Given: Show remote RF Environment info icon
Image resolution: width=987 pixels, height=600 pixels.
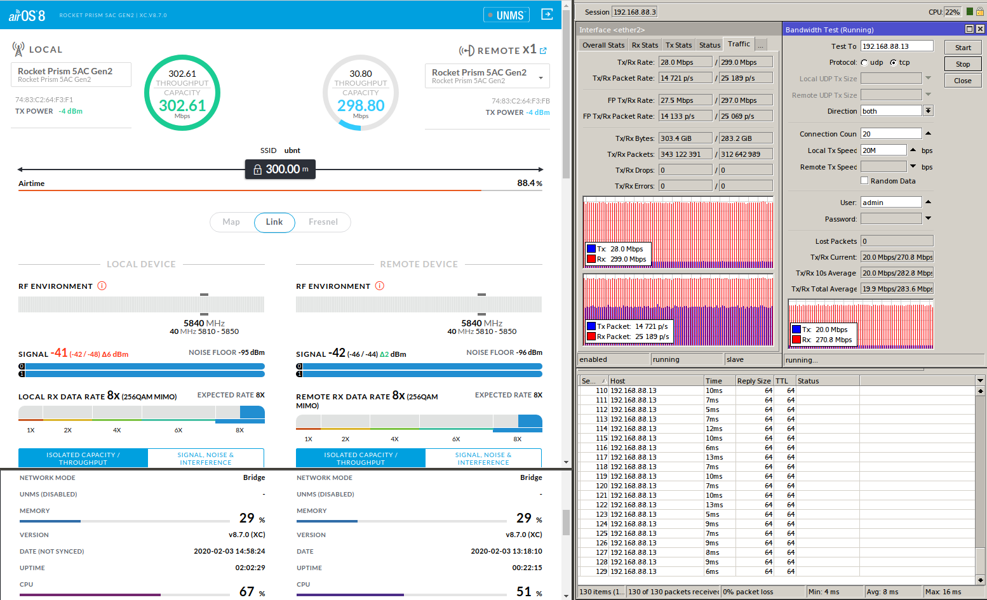Looking at the screenshot, I should point(380,286).
